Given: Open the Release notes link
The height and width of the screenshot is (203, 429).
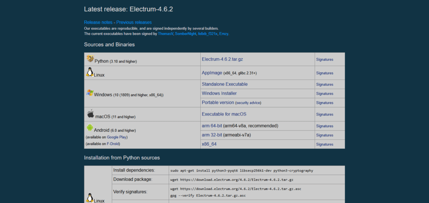Looking at the screenshot, I should pos(98,22).
